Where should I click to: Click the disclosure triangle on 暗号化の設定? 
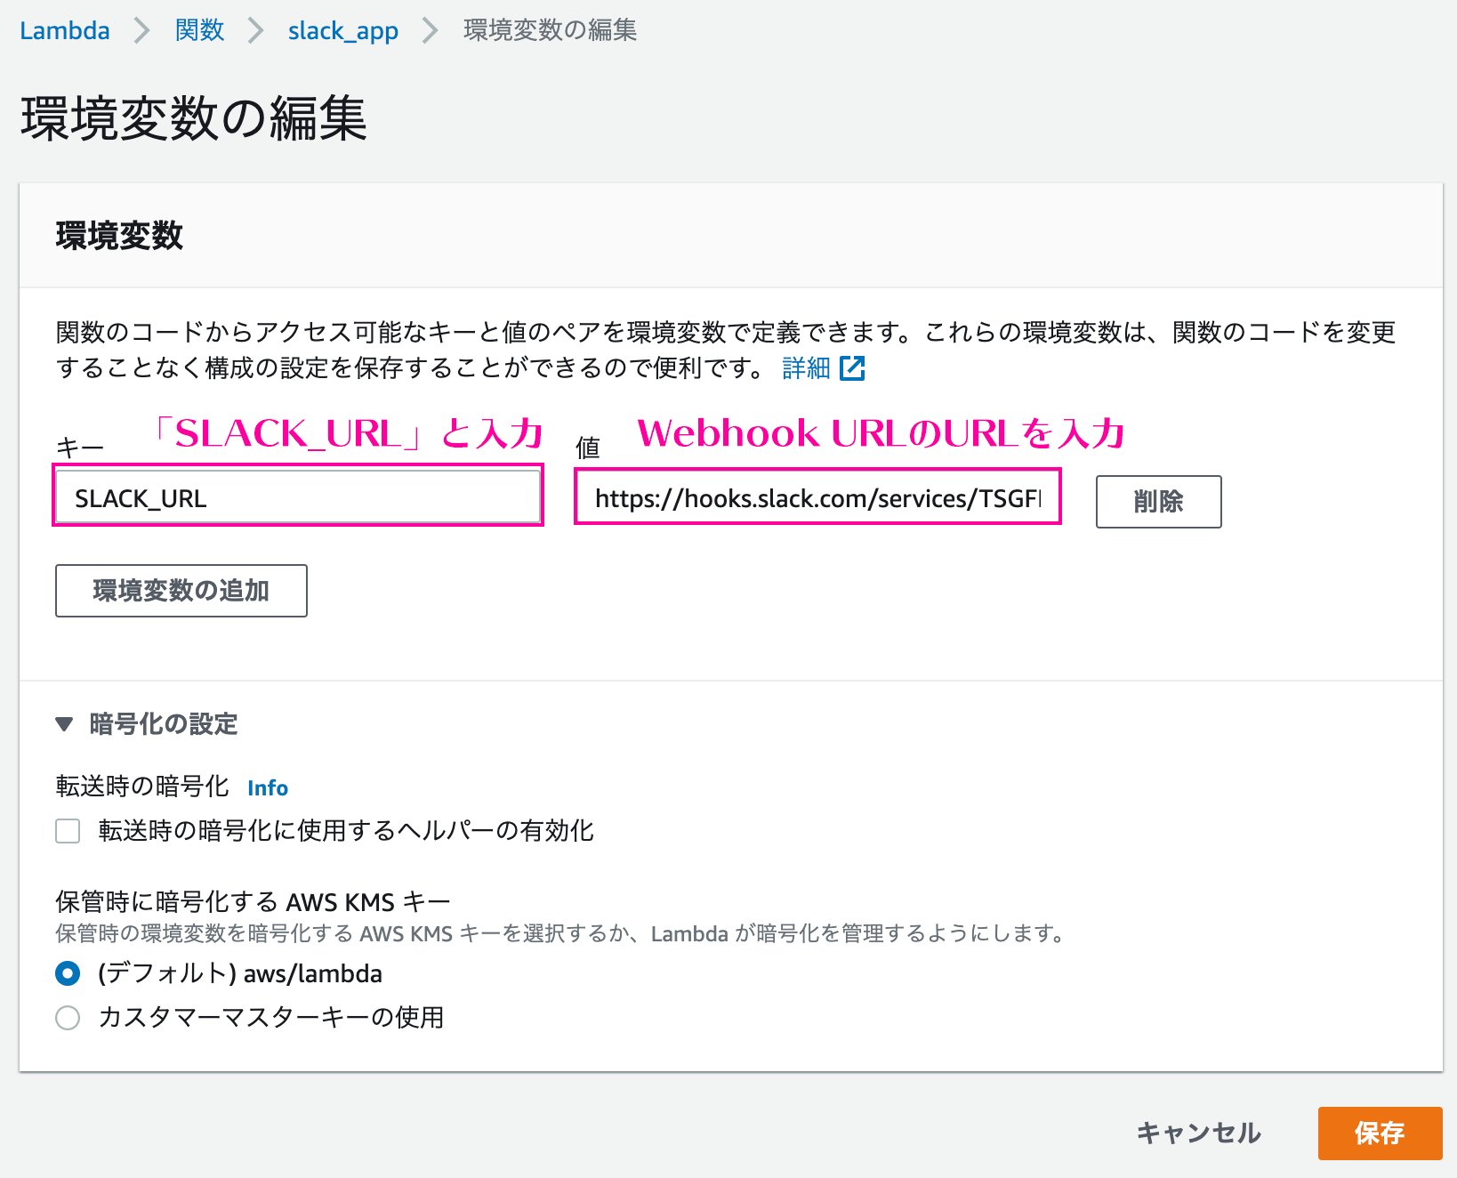point(66,724)
